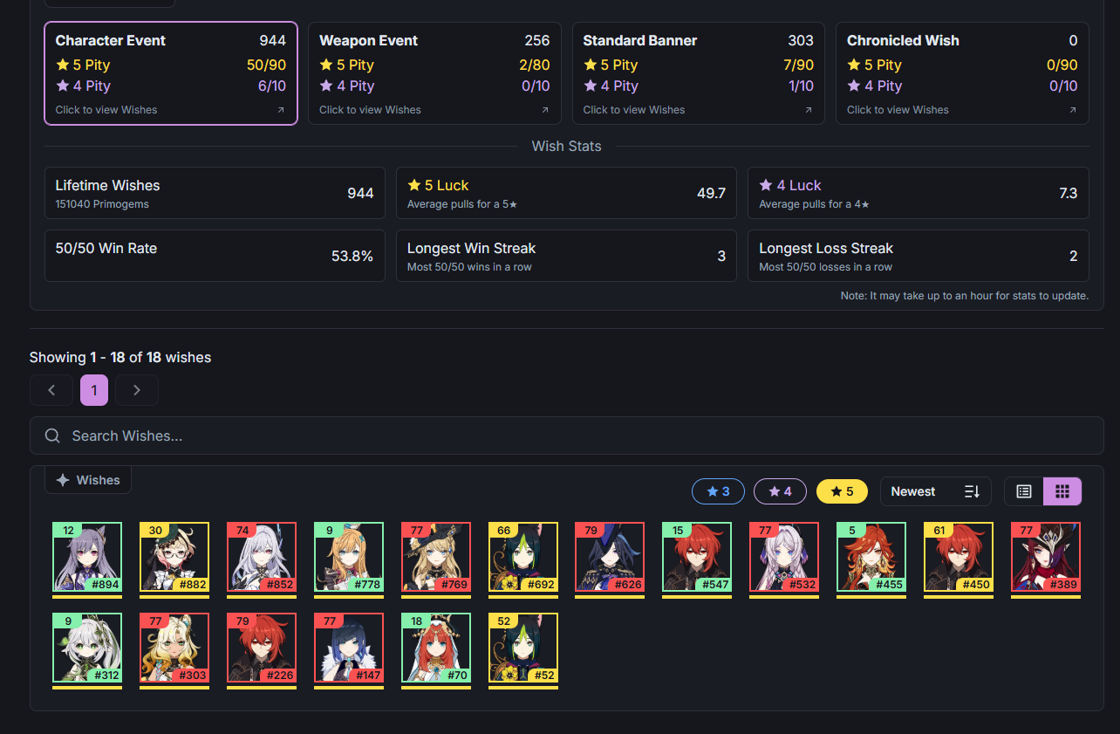The width and height of the screenshot is (1120, 734).
Task: Open wish #70 character thumbnail
Action: click(436, 648)
